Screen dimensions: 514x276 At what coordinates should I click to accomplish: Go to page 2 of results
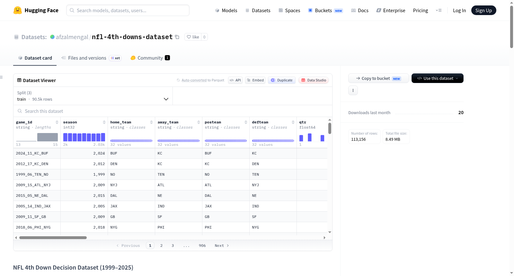pyautogui.click(x=161, y=246)
